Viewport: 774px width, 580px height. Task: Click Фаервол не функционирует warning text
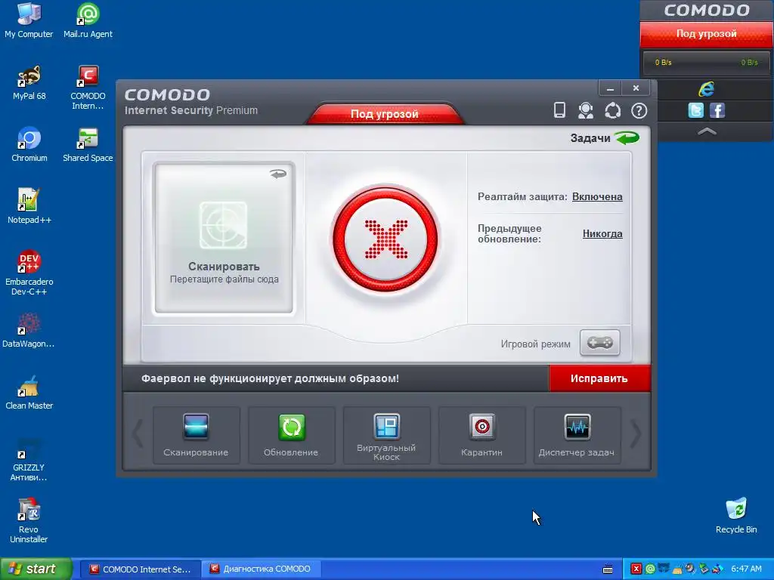click(270, 379)
